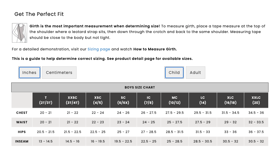Image resolution: width=279 pixels, height=154 pixels.
Task: Select the XSC (4/5) column header
Action: click(x=98, y=100)
